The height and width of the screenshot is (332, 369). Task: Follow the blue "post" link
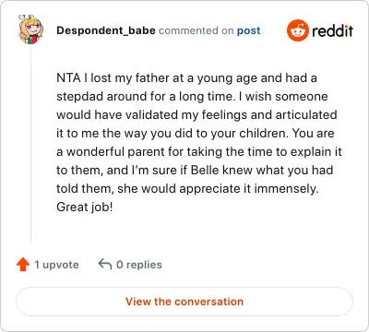[x=248, y=30]
